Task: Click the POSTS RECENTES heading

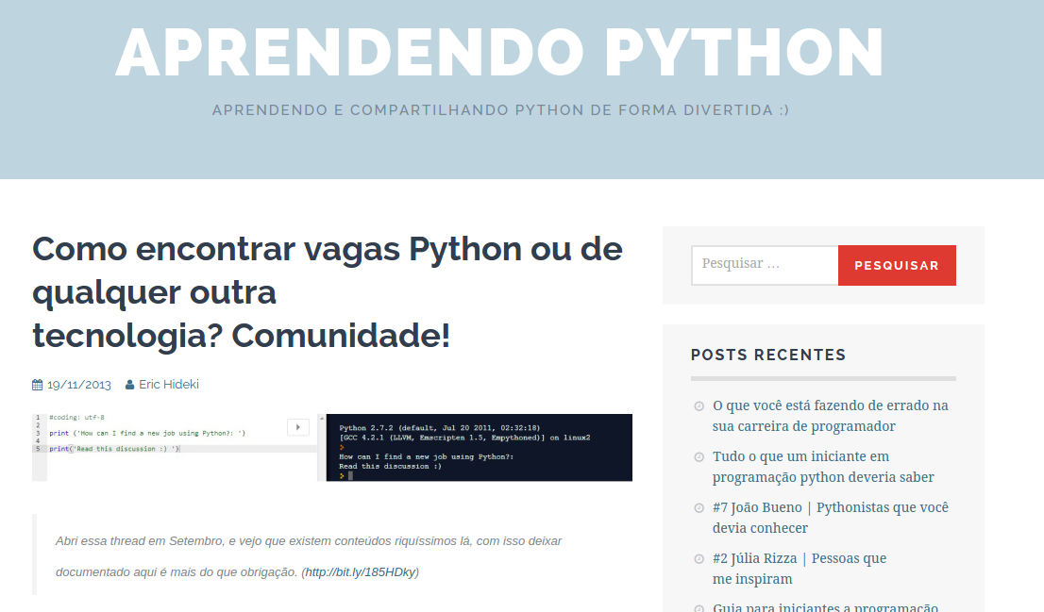Action: pos(768,356)
